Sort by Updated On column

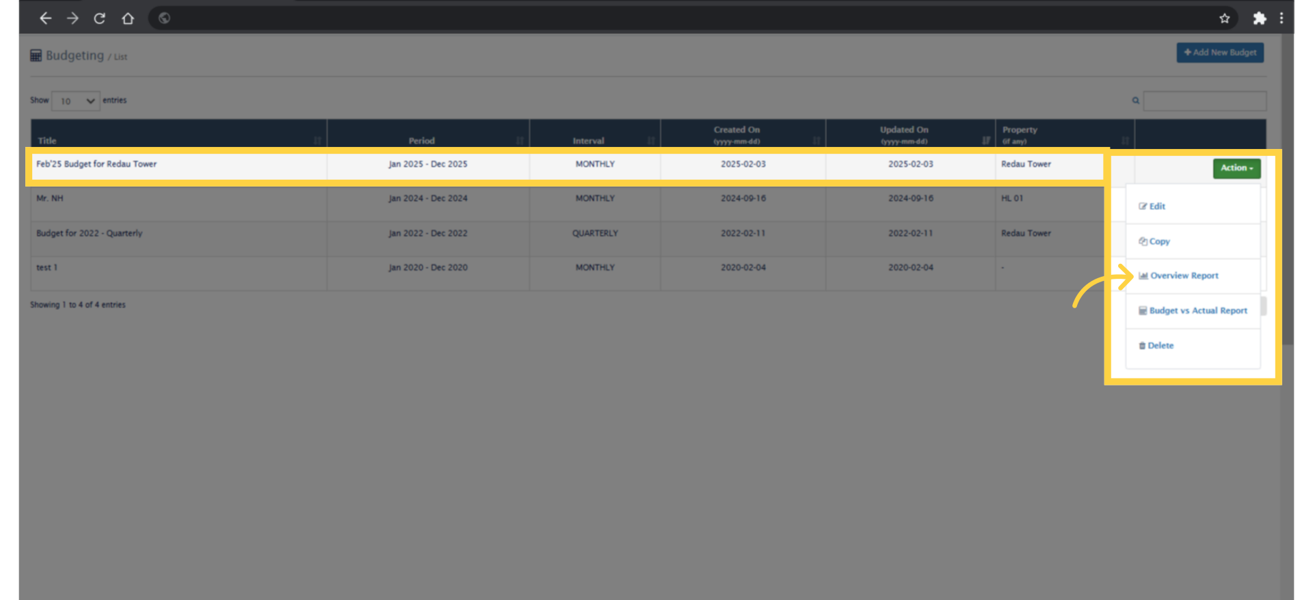(910, 135)
